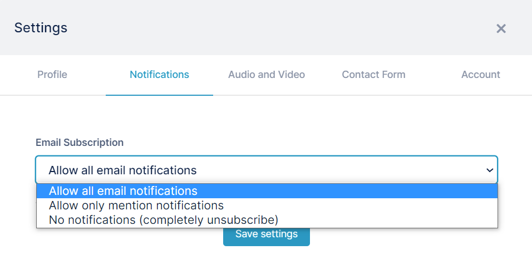
Task: View the Contact Form settings section
Action: (x=373, y=75)
